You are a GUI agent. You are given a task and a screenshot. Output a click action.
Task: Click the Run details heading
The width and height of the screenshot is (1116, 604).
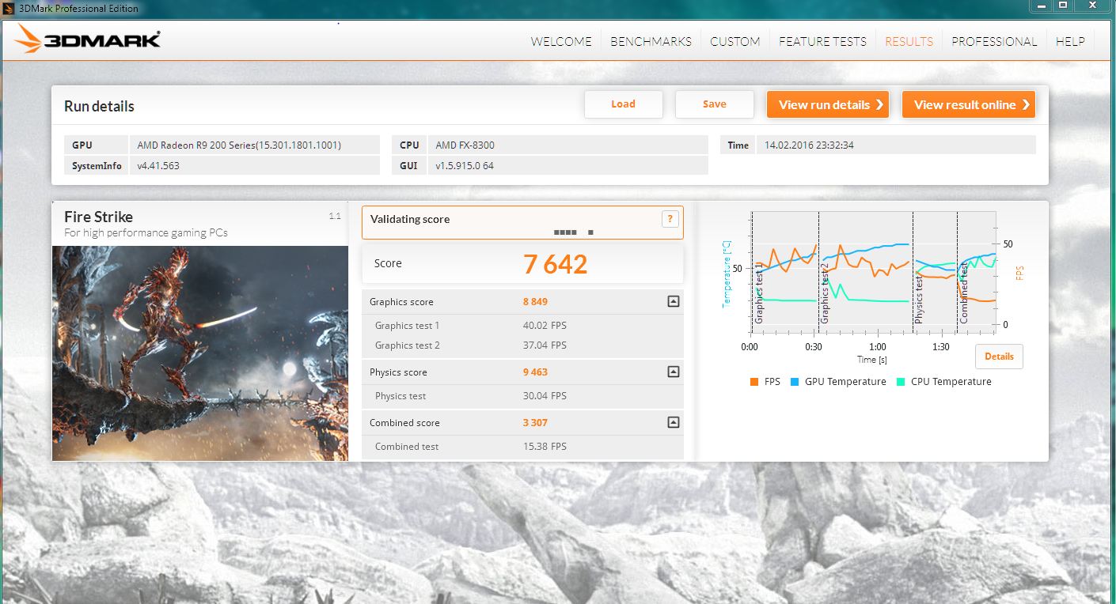click(99, 107)
